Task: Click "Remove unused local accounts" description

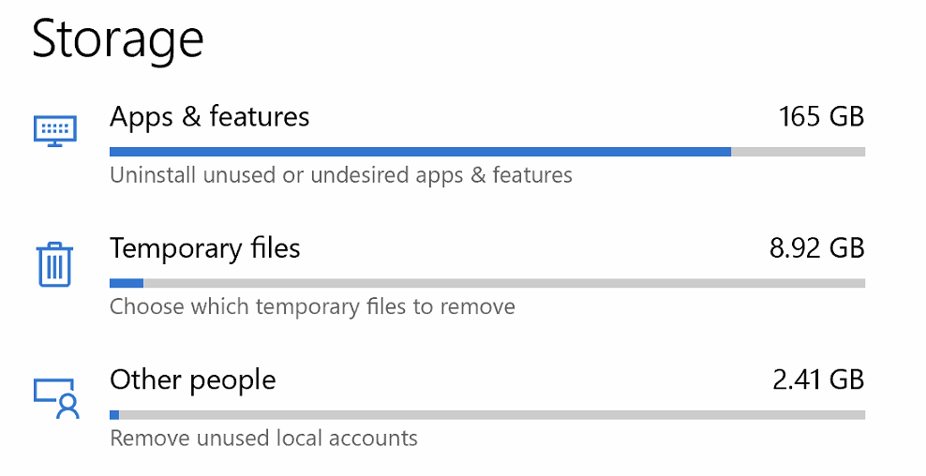Action: coord(263,438)
